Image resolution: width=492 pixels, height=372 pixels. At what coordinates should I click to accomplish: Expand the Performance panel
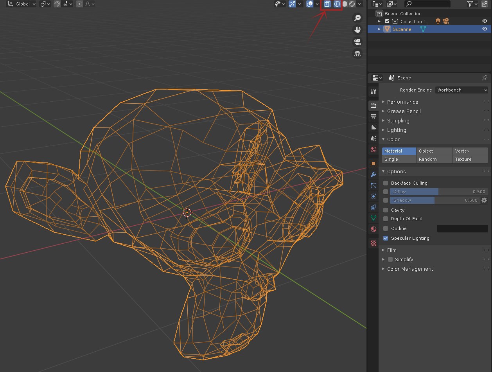click(402, 102)
